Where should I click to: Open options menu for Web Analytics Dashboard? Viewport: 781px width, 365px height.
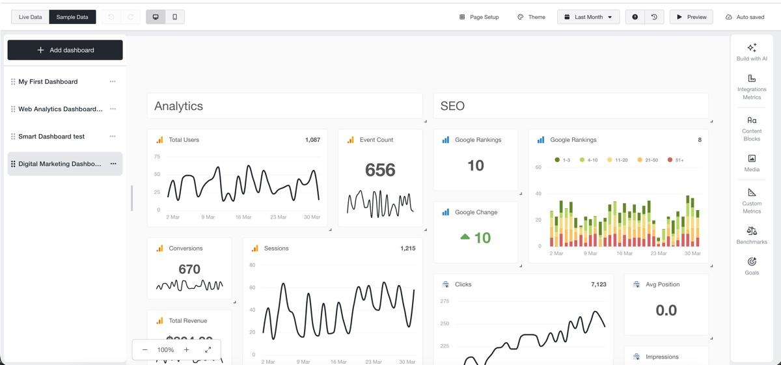113,109
